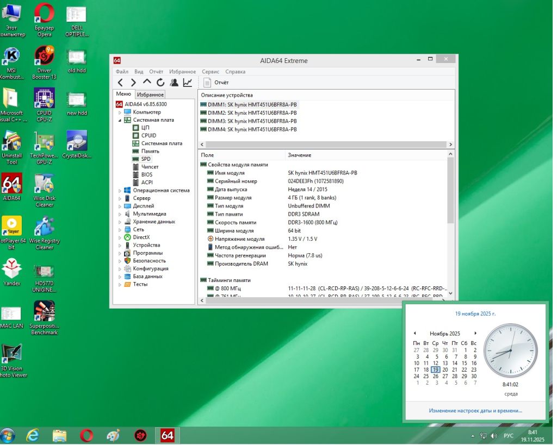Go to previous month in calendar
Viewport: 557px width, 445px height.
pyautogui.click(x=414, y=333)
